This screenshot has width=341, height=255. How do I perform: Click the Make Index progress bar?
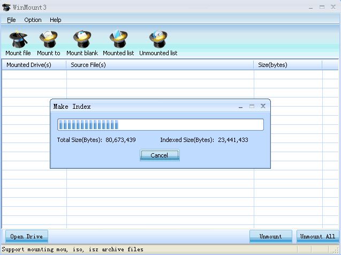coord(161,125)
